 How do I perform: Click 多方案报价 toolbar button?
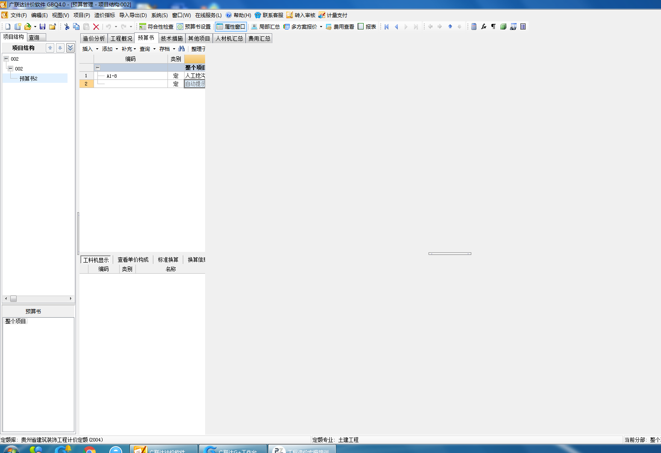pos(300,26)
